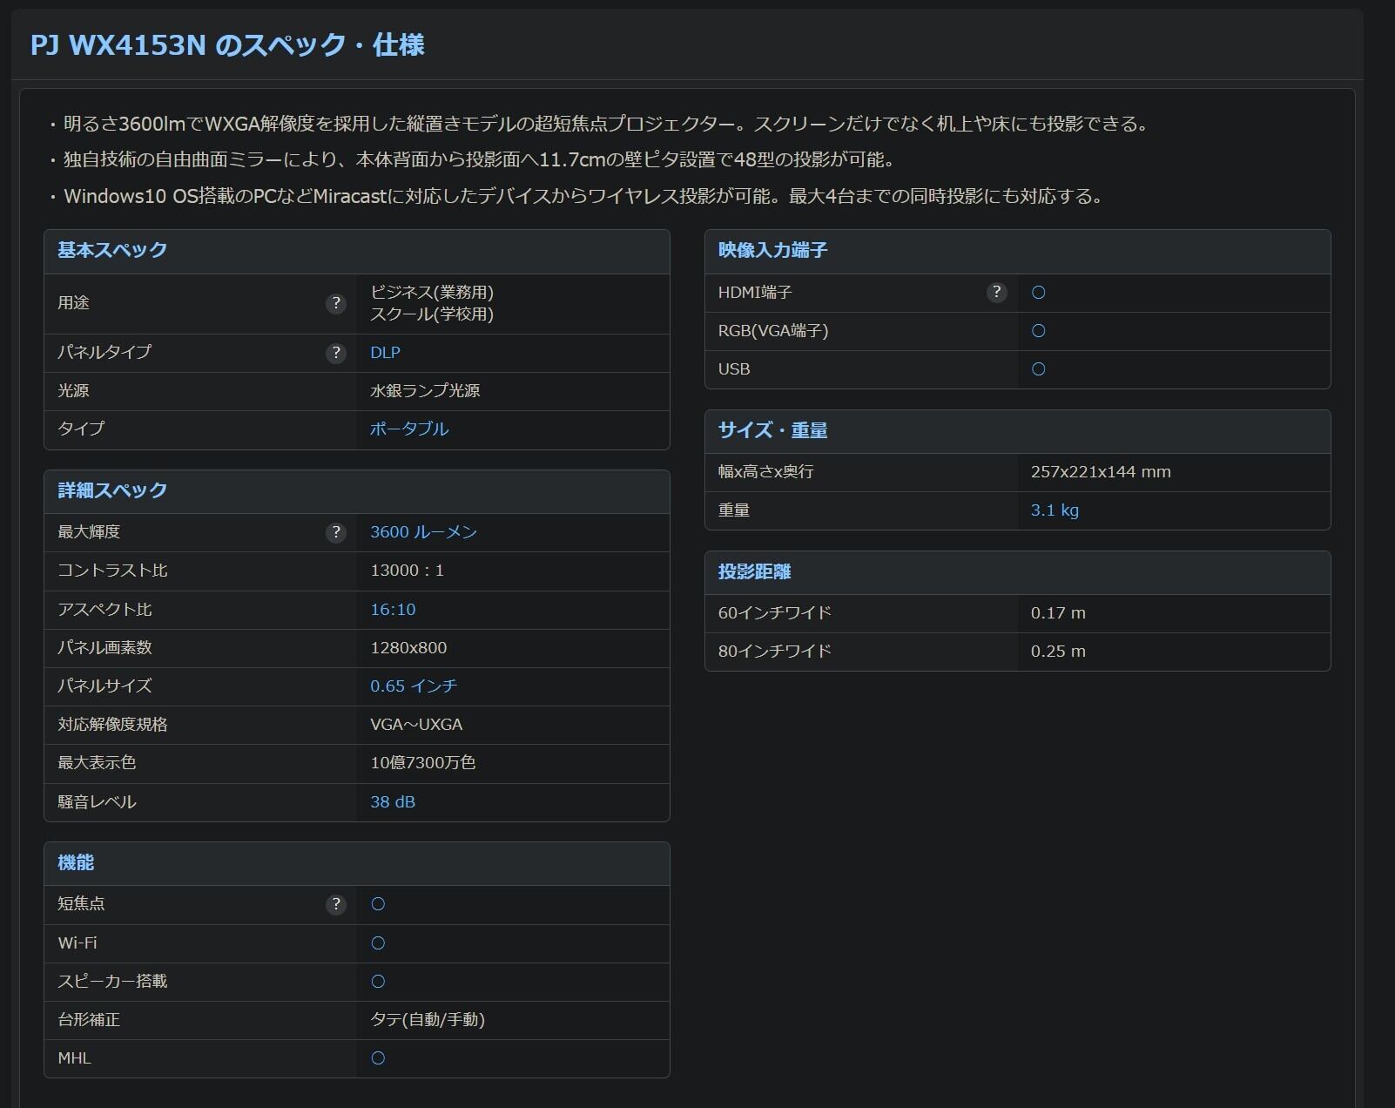Open the 0.65 インチ panel size link
1395x1108 pixels.
pyautogui.click(x=414, y=686)
